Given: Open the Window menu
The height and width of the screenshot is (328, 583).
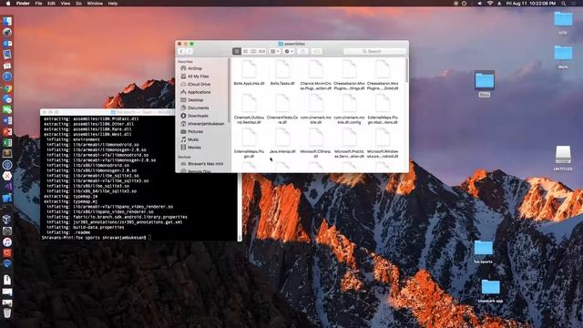Looking at the screenshot, I should point(95,4).
